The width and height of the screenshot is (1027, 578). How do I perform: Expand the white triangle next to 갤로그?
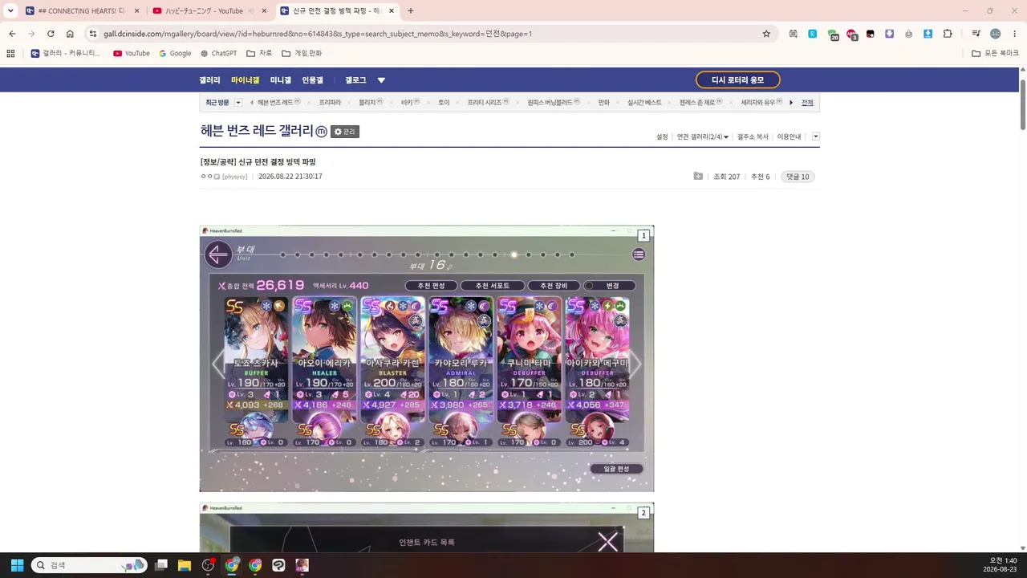pos(381,80)
